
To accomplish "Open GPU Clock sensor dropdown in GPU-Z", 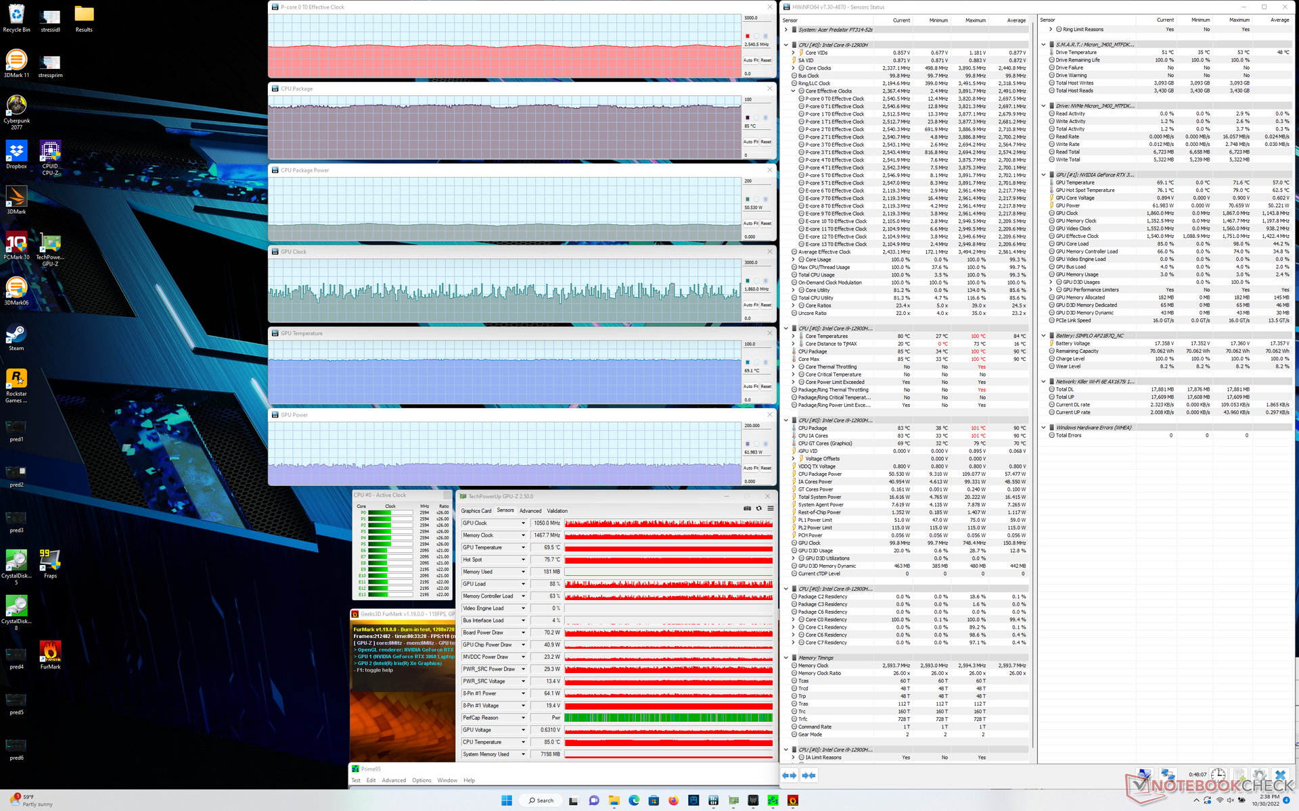I will click(523, 523).
